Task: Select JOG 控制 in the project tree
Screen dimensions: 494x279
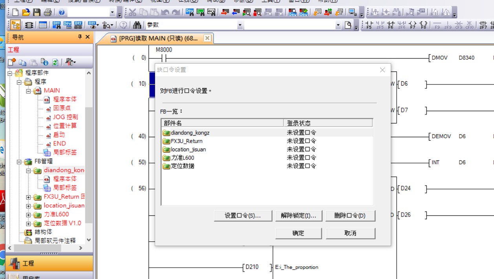Action: (x=65, y=117)
